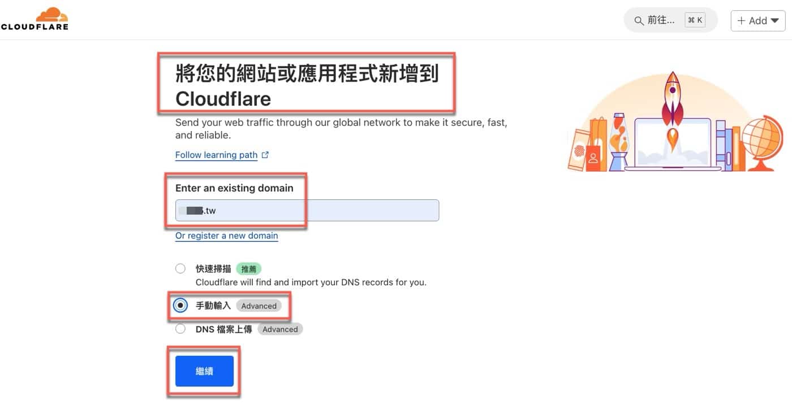Click the external link icon beside learning path

click(x=265, y=155)
